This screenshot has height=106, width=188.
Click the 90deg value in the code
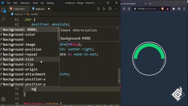click(x=73, y=44)
